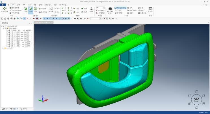Image resolution: width=210 pixels, height=114 pixels.
Task: Toggle SOL3 body visibility checkbox
Action: click(7, 34)
